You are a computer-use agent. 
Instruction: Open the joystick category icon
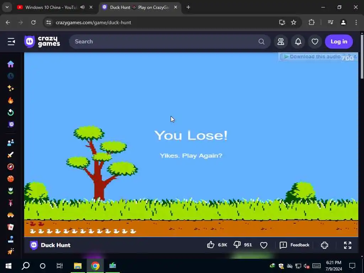tap(10, 239)
